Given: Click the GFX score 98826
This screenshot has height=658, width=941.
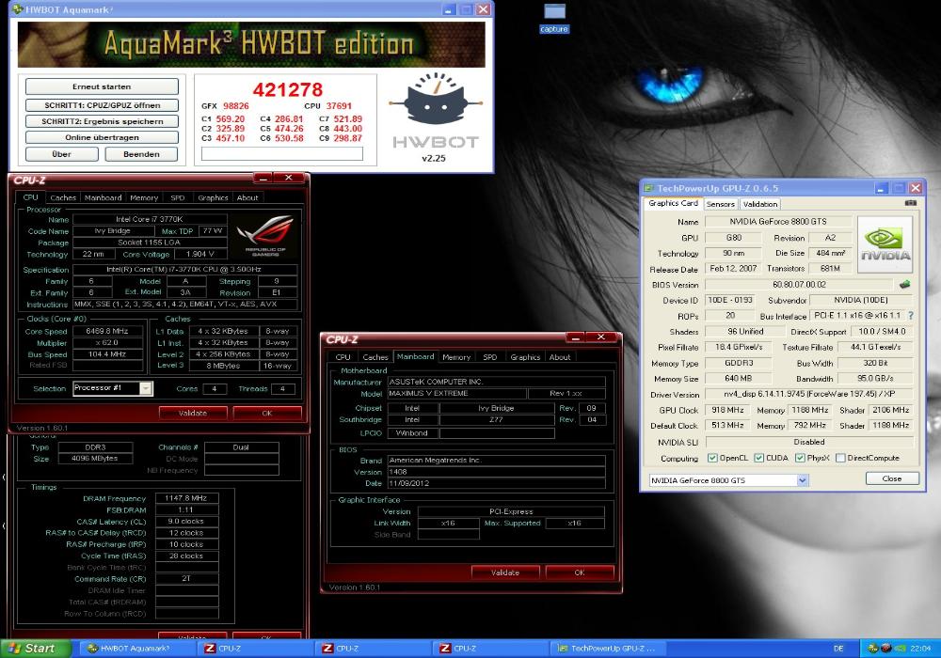Looking at the screenshot, I should [x=236, y=105].
